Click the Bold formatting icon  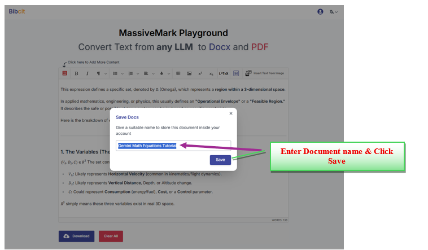76,73
